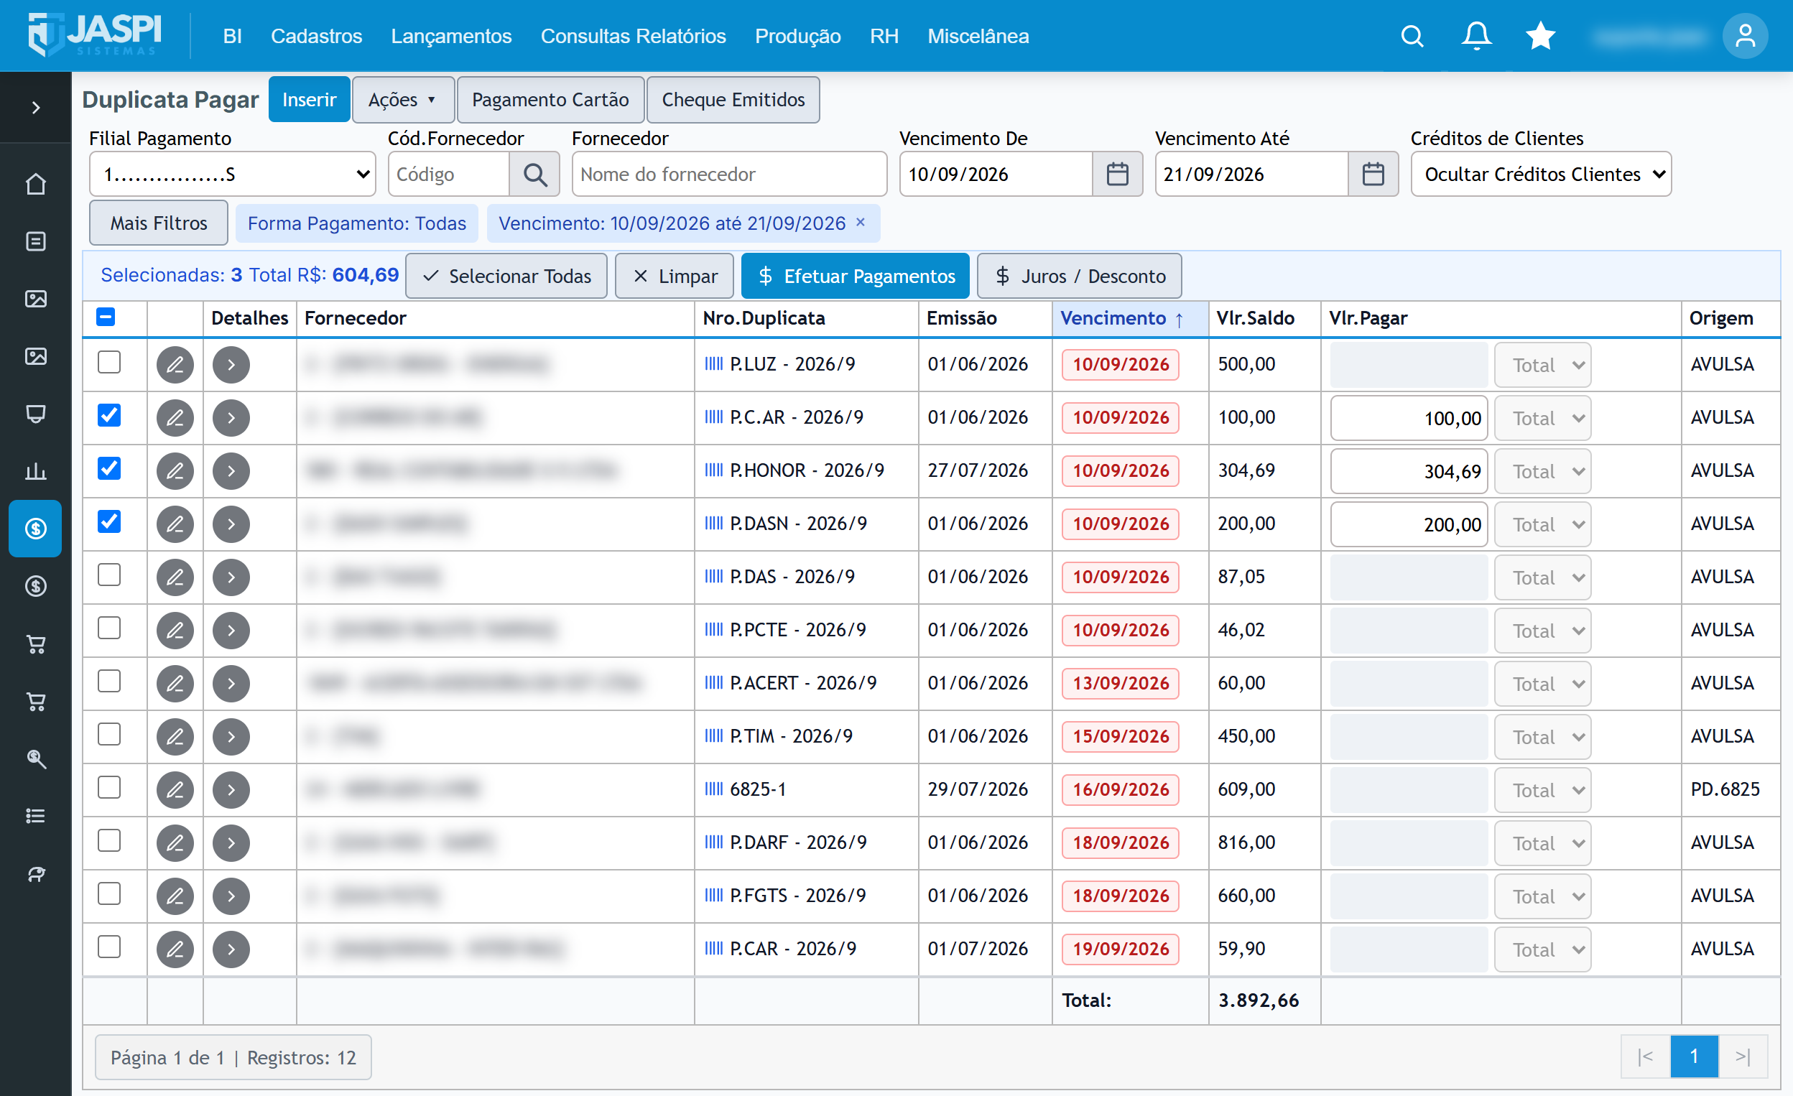
Task: Click page 1 pagination button
Action: (x=1694, y=1056)
